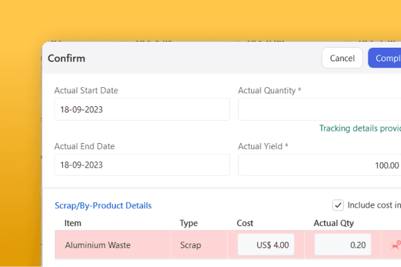
Task: Click the Item column header
Action: (x=72, y=223)
